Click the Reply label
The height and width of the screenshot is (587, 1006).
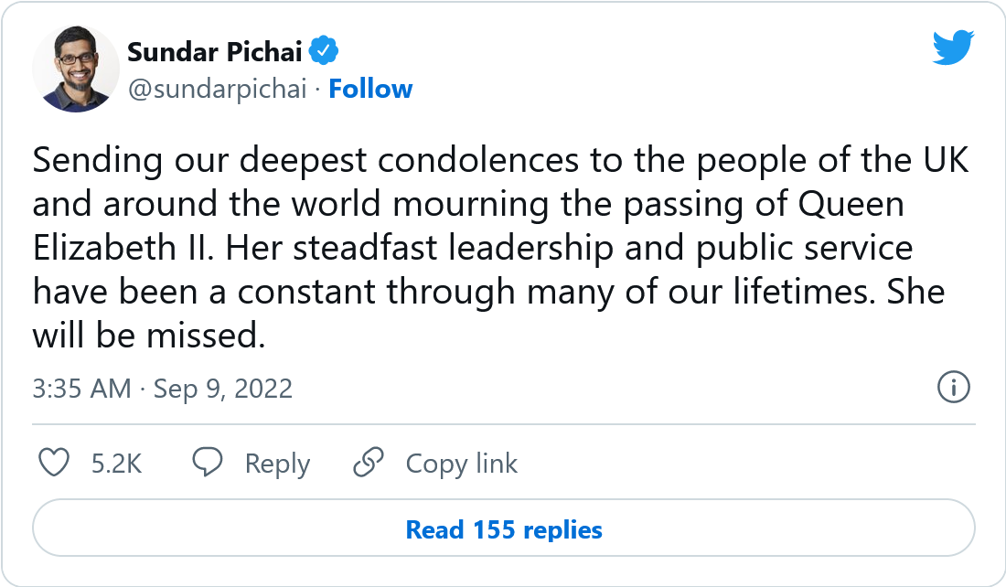[x=277, y=464]
